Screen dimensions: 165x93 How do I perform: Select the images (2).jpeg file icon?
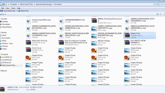coord(127,50)
